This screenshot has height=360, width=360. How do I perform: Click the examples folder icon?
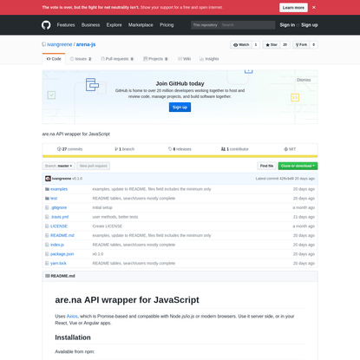(x=47, y=189)
